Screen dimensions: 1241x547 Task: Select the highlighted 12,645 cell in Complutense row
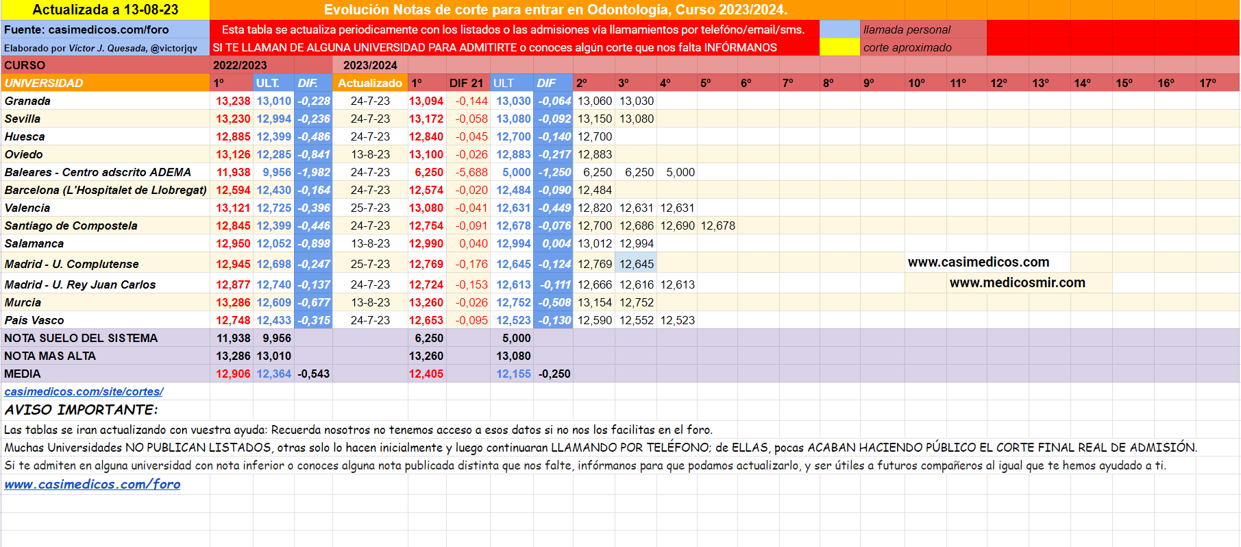click(637, 264)
